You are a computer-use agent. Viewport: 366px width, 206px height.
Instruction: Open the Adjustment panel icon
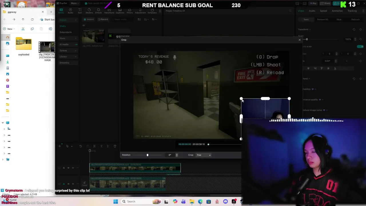pyautogui.click(x=140, y=11)
